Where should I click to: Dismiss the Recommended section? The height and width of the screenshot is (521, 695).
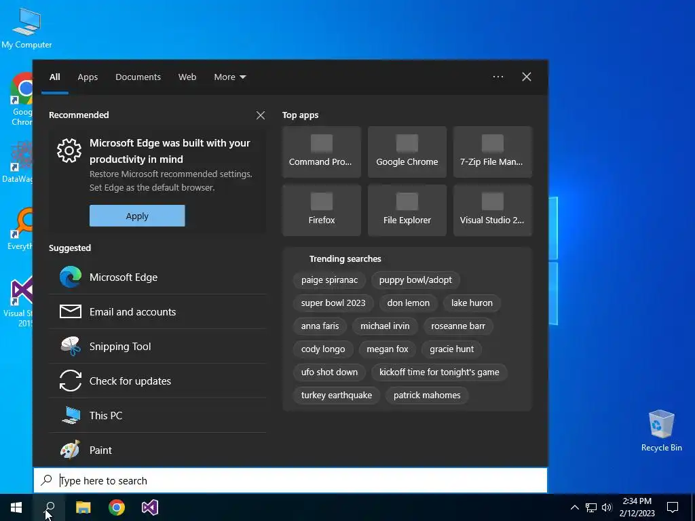[x=261, y=115]
